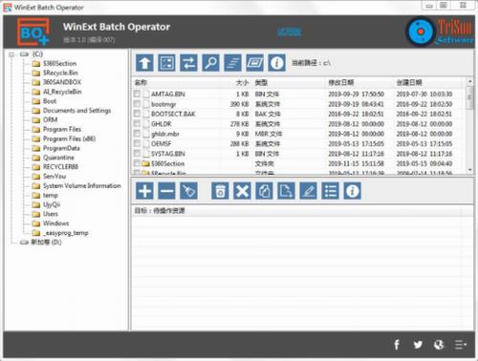Click the file list scroll up arrow

[x=469, y=81]
